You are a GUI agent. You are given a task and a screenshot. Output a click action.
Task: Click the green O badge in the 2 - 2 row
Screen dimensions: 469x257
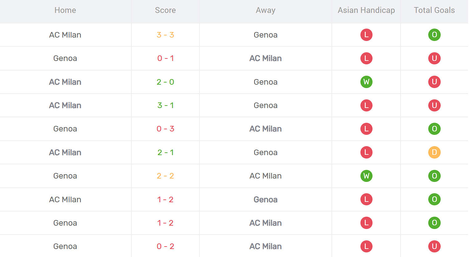[x=434, y=176]
